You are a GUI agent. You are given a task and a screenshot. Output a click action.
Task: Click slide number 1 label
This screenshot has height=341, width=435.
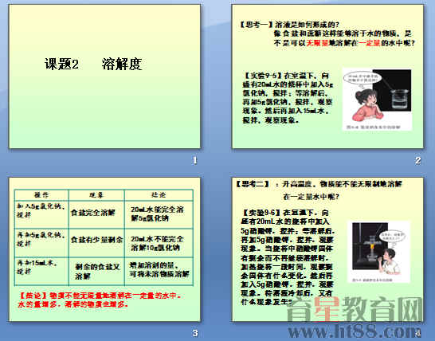click(195, 160)
